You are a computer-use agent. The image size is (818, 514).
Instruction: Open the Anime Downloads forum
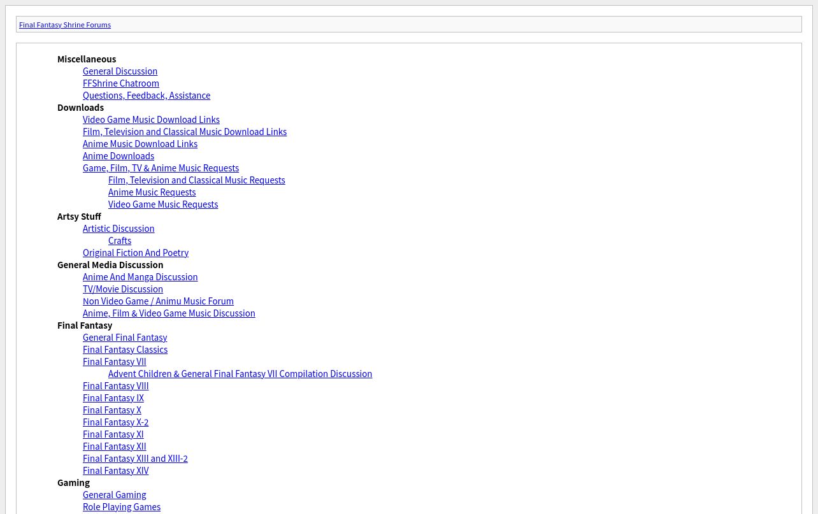point(118,156)
